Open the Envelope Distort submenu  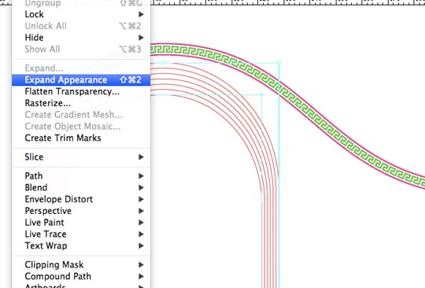[81, 199]
